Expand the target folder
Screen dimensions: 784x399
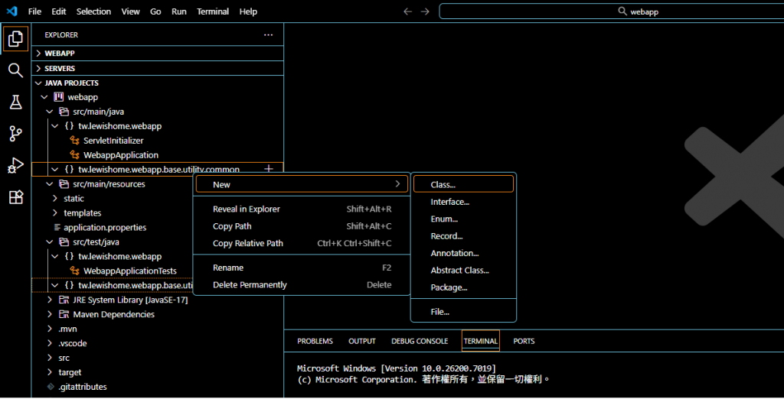tap(50, 372)
